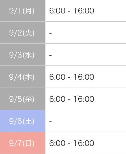Click the 金 character in the Friday label
Screen dimensions: 126x154
tap(28, 99)
